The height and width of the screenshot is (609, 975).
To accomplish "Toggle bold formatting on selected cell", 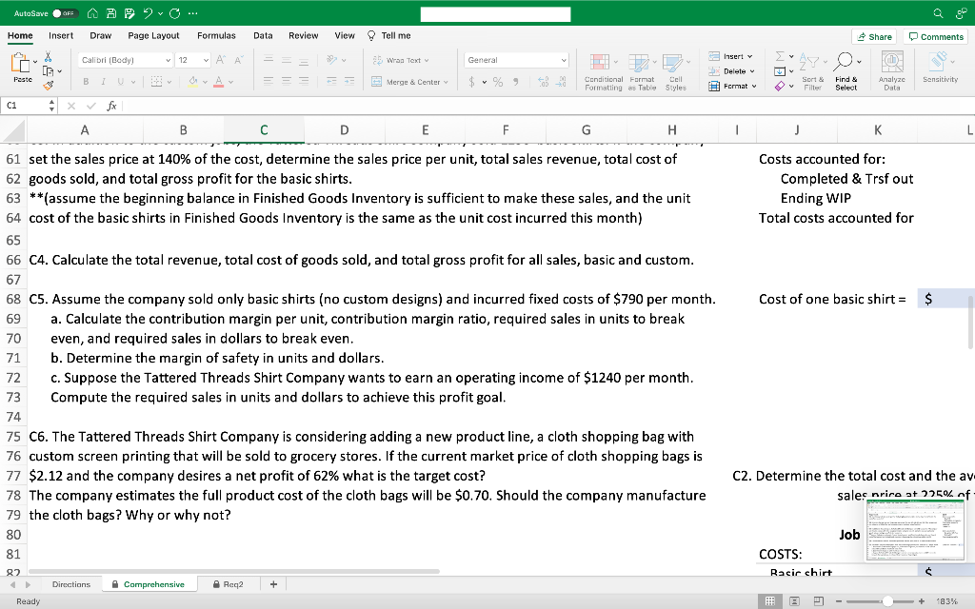I will [85, 80].
